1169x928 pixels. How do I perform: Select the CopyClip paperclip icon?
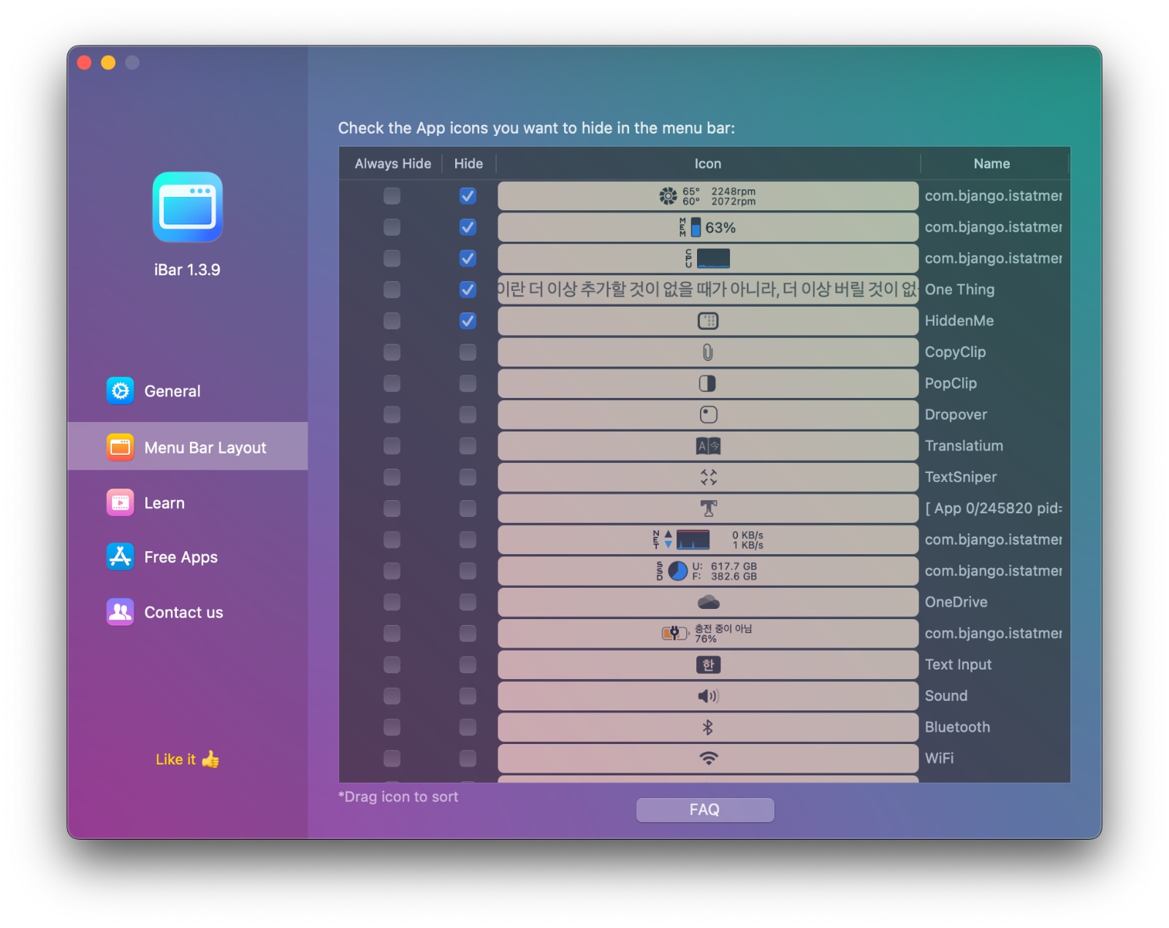[708, 352]
